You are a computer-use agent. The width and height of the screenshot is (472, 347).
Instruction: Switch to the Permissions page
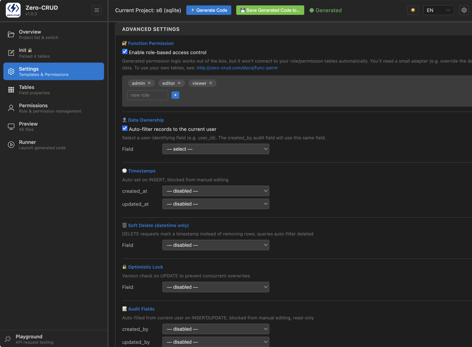(54, 108)
